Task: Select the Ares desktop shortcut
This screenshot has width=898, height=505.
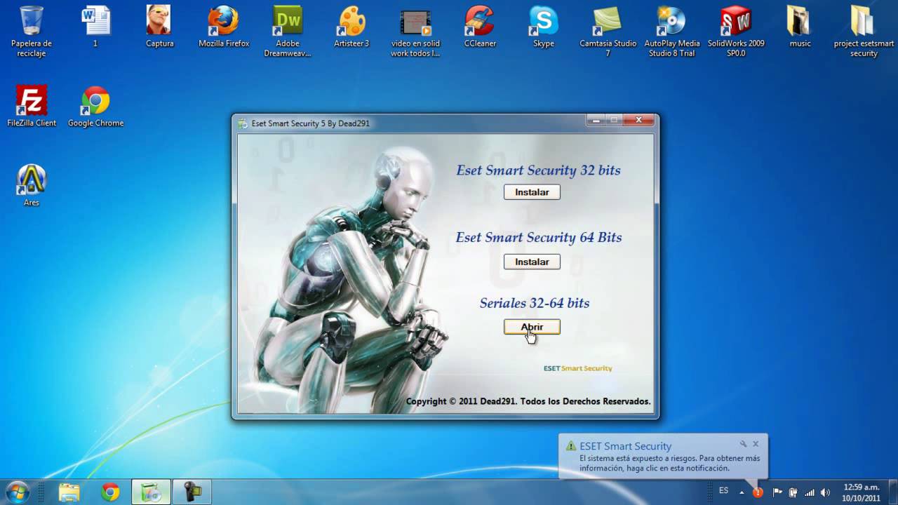Action: (32, 186)
